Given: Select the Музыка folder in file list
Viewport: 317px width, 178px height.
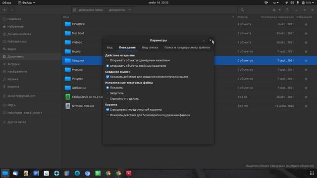Looking at the screenshot, I should coord(77,70).
